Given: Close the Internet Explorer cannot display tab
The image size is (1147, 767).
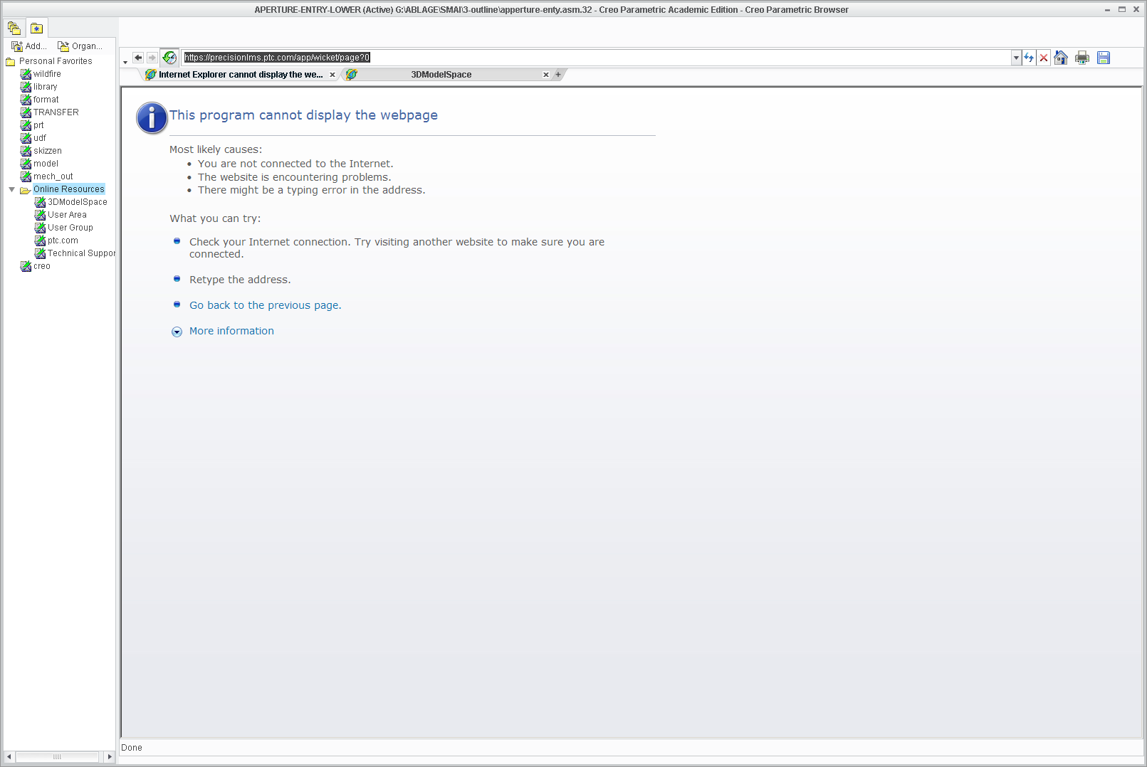Looking at the screenshot, I should (x=332, y=75).
